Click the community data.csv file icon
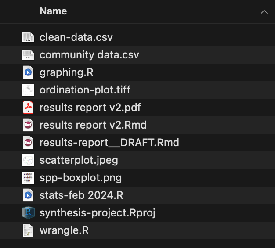Image resolution: width=275 pixels, height=248 pixels. [28, 55]
